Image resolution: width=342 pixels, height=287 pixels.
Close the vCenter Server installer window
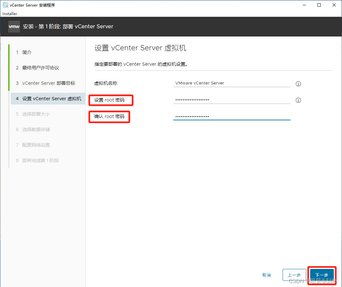[334, 5]
